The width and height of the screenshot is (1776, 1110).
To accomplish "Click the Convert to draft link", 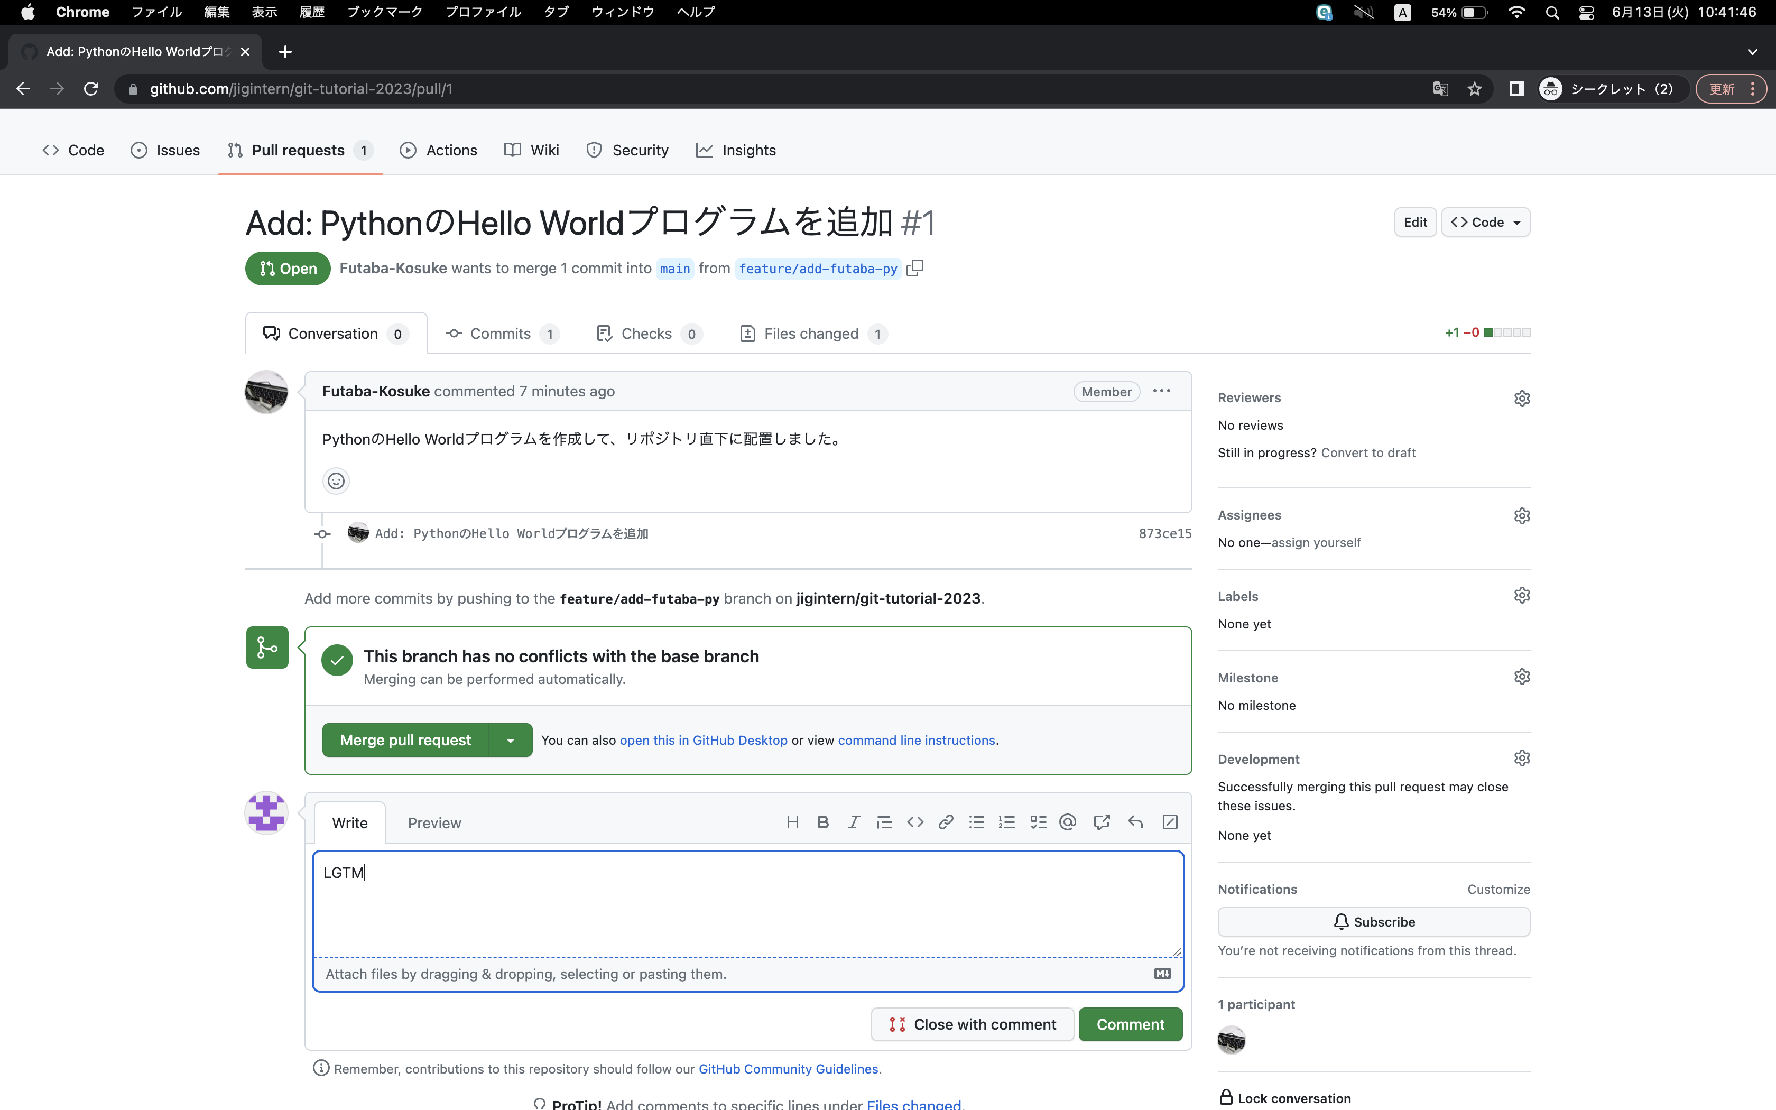I will [x=1368, y=453].
